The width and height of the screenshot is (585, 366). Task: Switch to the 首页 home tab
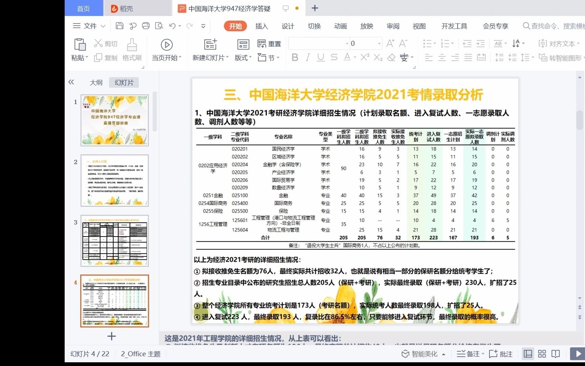84,8
